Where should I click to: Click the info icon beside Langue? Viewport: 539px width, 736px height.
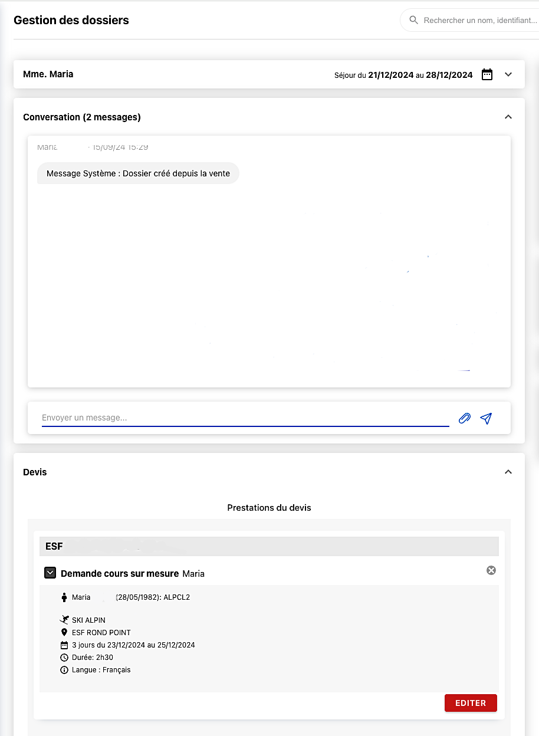64,670
